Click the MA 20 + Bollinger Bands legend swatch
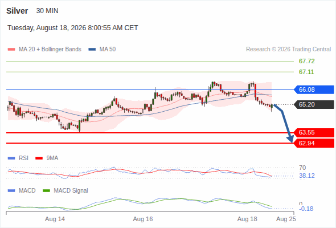Viewport: 336px width, 228px height. [x=11, y=50]
